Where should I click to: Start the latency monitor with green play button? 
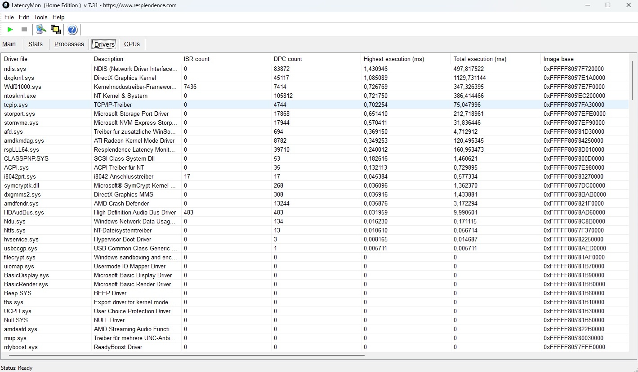(x=10, y=30)
